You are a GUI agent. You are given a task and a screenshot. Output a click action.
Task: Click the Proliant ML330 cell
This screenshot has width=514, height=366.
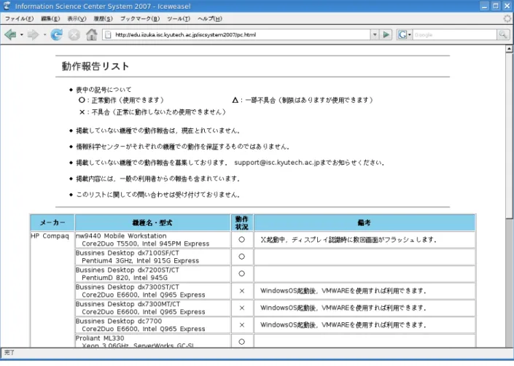tap(153, 340)
